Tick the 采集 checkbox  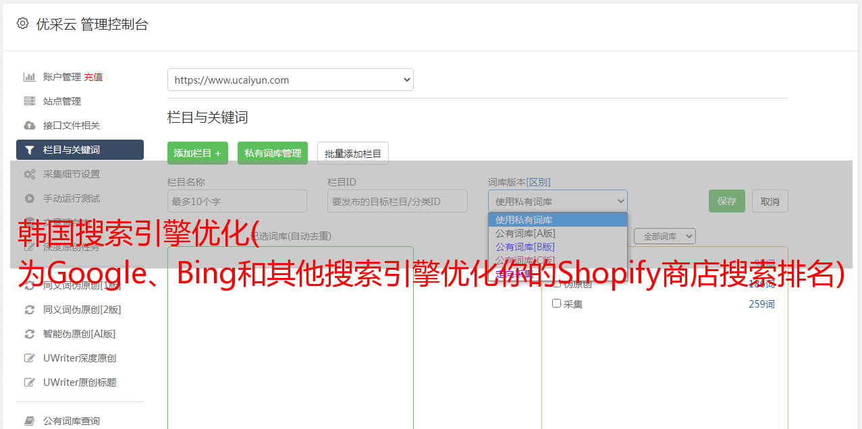tap(557, 304)
